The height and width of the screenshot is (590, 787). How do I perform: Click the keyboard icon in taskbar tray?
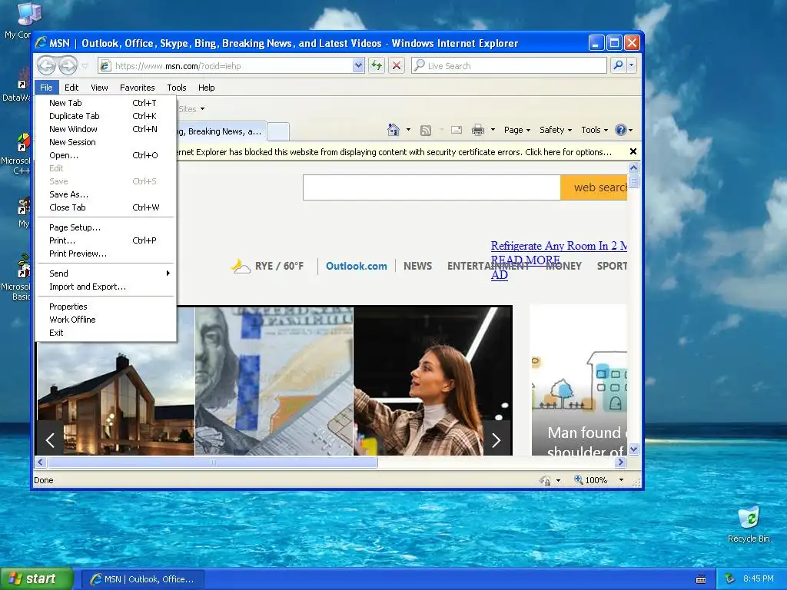pyautogui.click(x=701, y=579)
